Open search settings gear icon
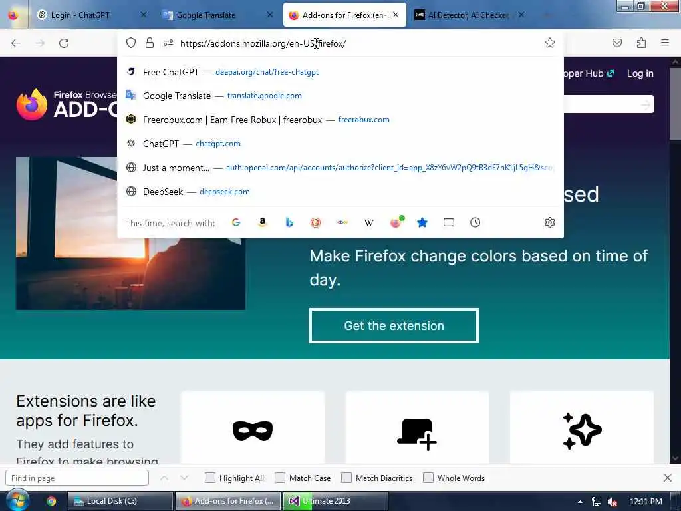This screenshot has width=681, height=511. point(550,222)
